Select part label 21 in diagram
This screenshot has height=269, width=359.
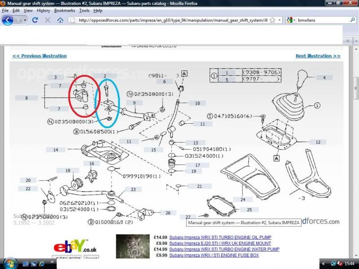[x=199, y=186]
